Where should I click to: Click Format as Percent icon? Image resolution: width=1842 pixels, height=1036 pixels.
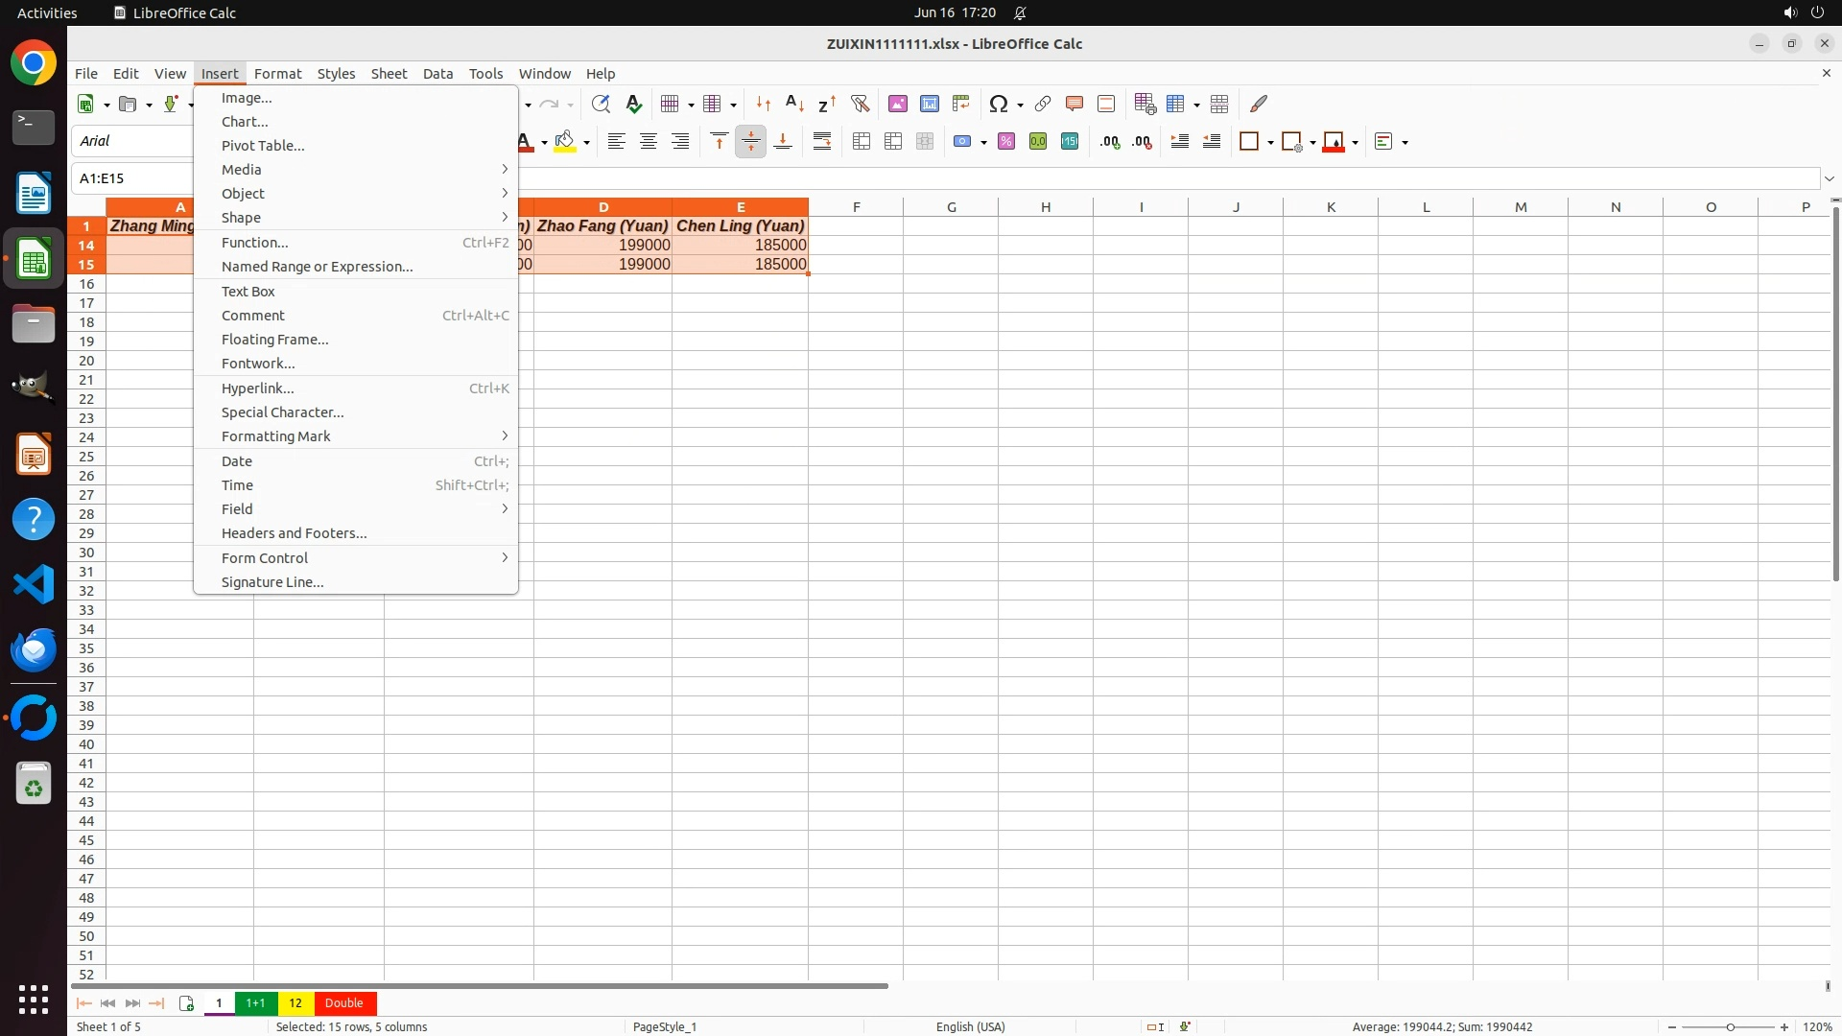tap(1005, 142)
